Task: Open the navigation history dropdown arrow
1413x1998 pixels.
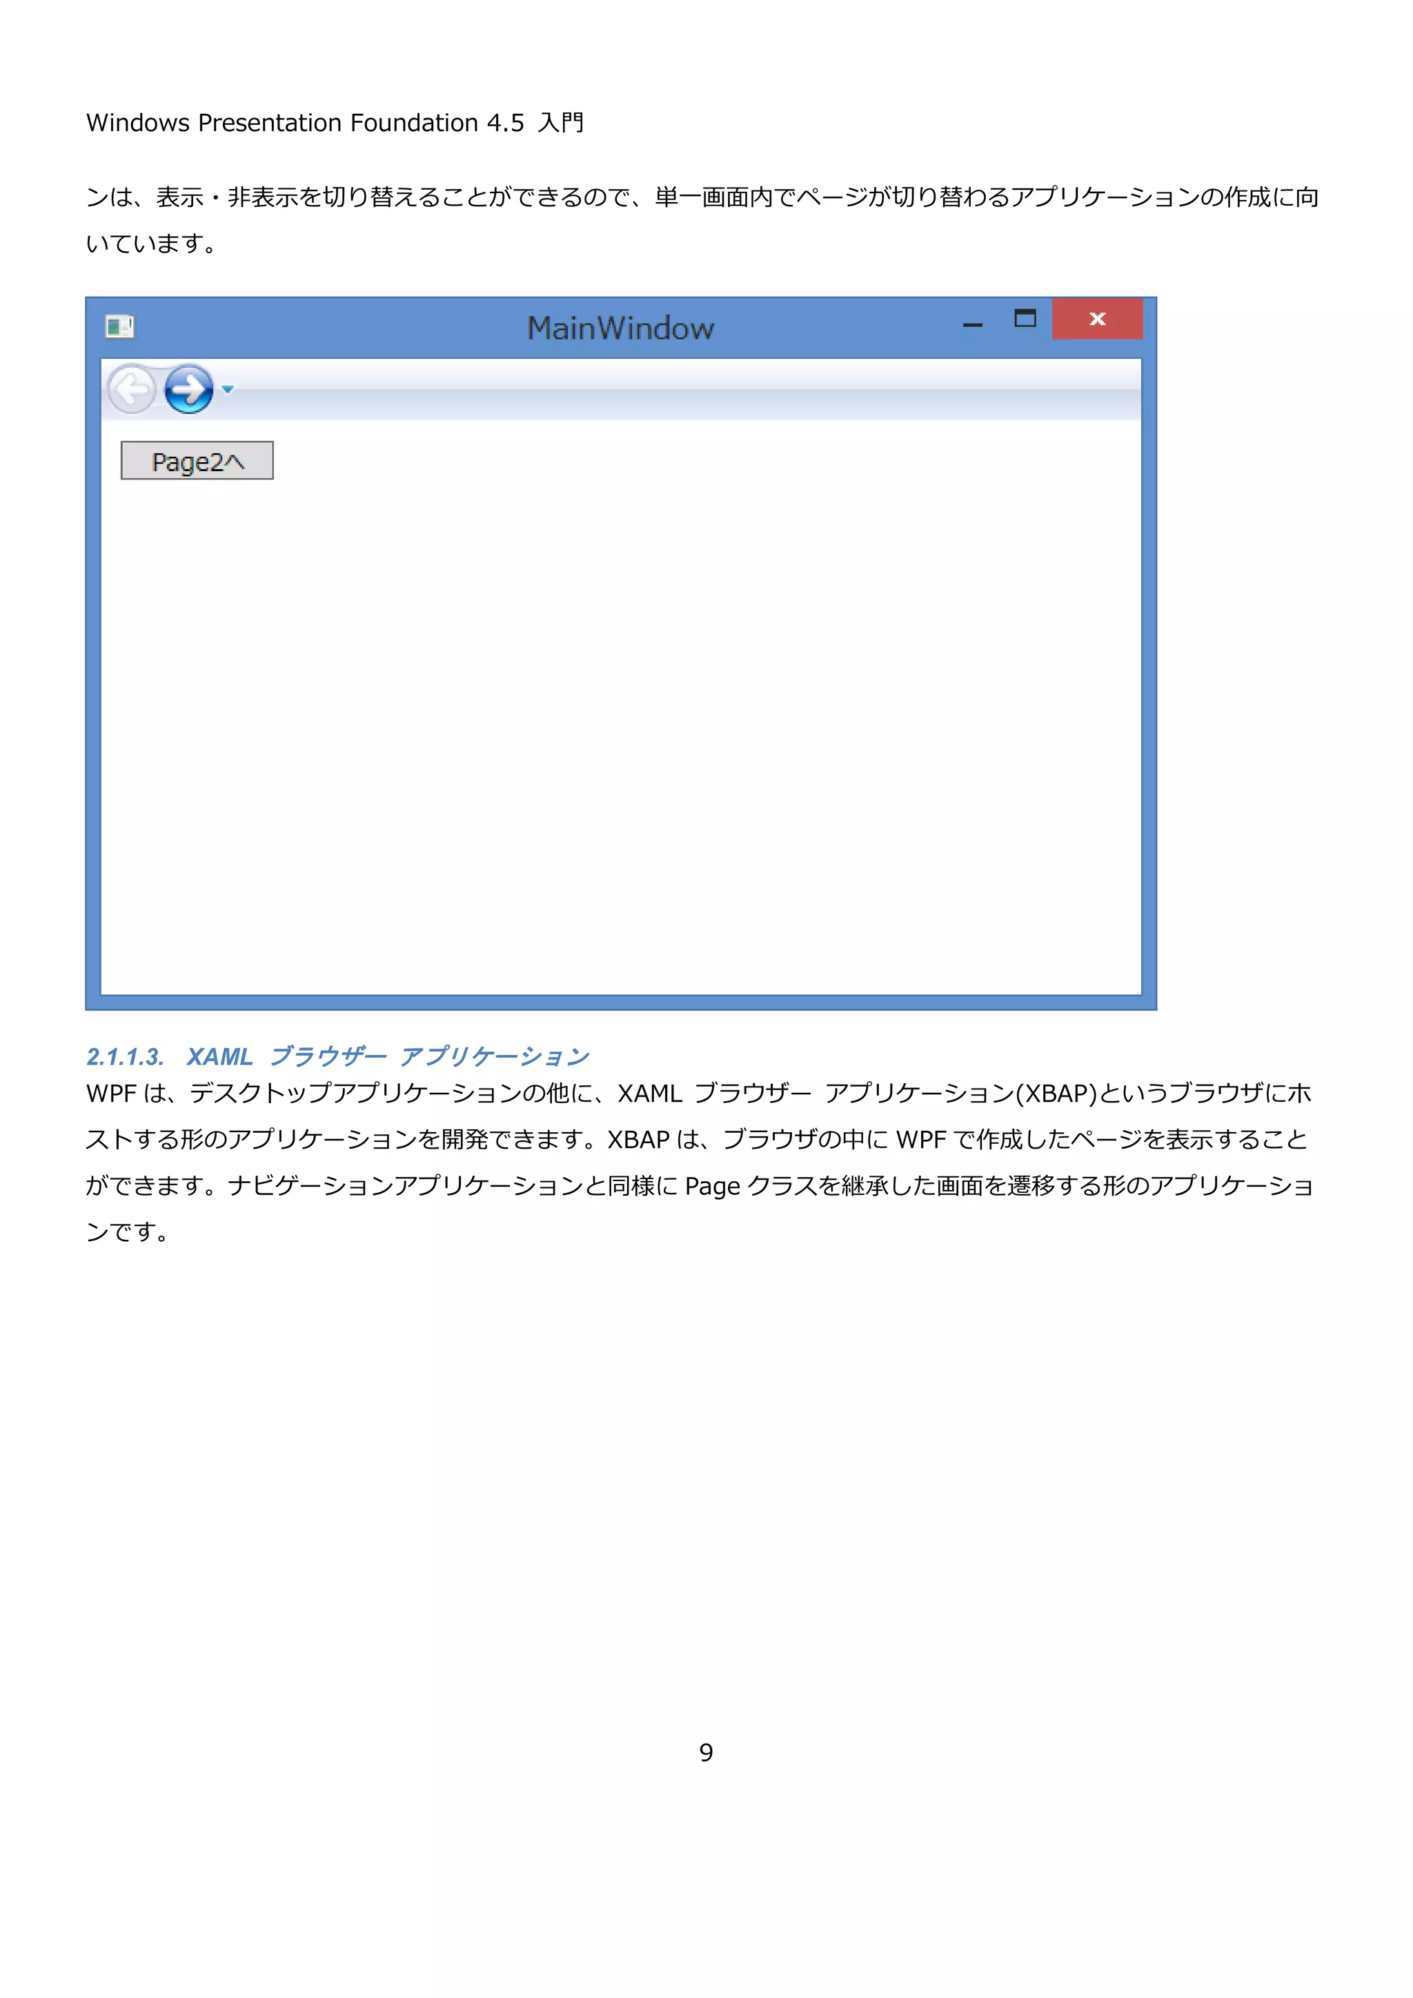Action: (x=228, y=389)
